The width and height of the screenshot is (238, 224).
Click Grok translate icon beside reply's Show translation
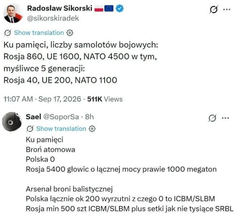click(30, 129)
